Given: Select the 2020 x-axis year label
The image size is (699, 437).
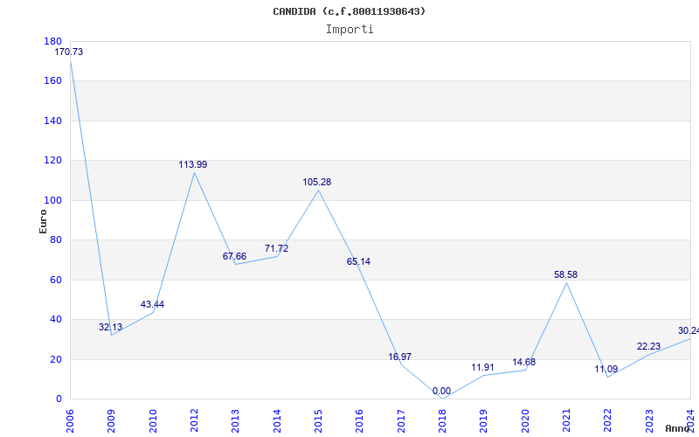Looking at the screenshot, I should coord(525,421).
